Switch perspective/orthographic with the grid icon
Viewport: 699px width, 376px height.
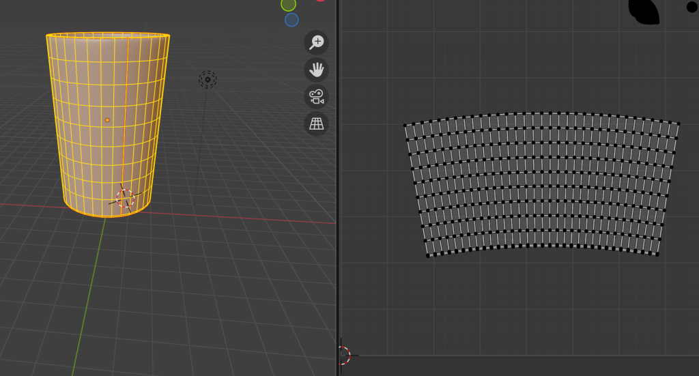[316, 124]
